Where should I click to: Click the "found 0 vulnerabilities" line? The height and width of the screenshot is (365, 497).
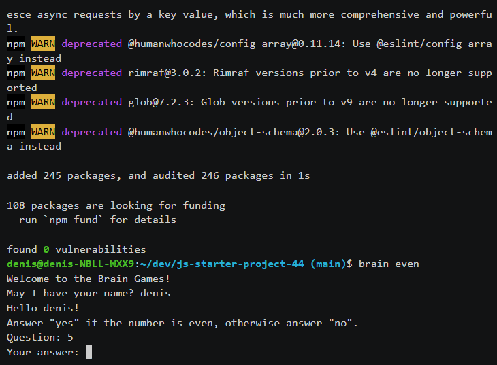76,249
